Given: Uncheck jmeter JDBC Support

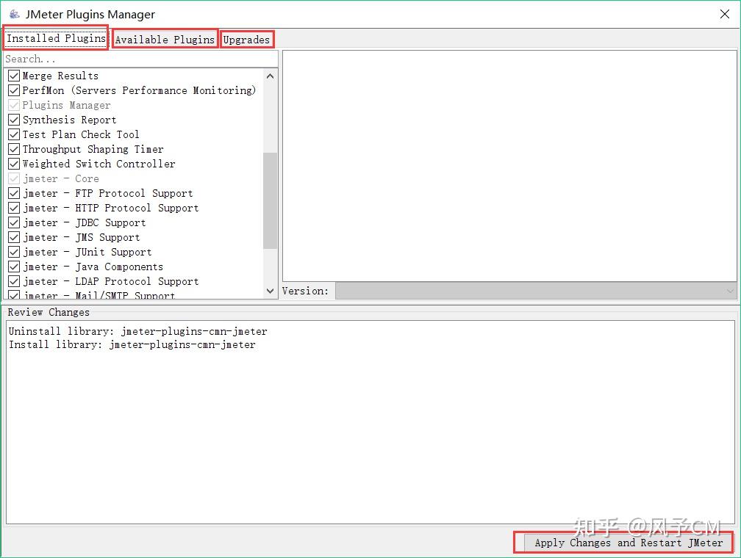Looking at the screenshot, I should tap(13, 222).
